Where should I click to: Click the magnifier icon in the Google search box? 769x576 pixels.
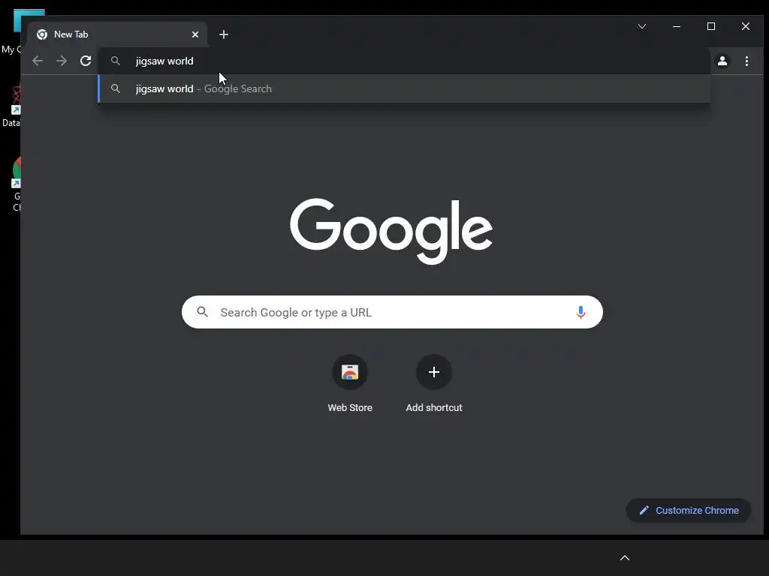203,311
